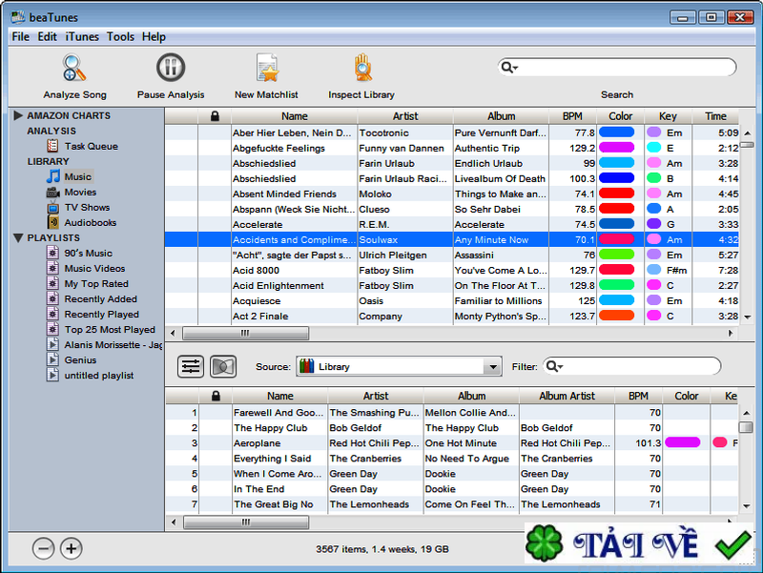763x573 pixels.
Task: Collapse the PLAYLISTS section
Action: [19, 237]
